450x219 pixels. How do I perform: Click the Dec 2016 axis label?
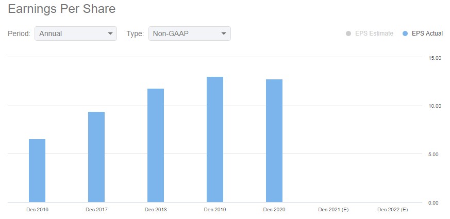(37, 210)
